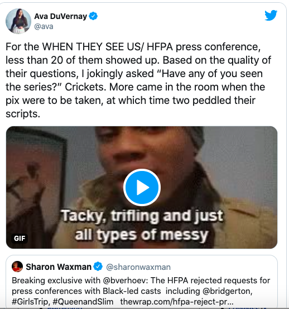Click the Twitter bird logo
Image resolution: width=289 pixels, height=309 pixels.
coord(271,16)
